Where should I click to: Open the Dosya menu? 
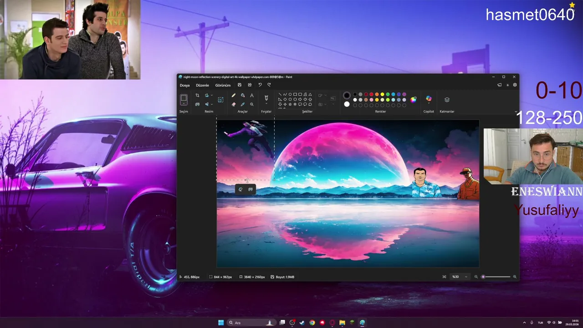(x=184, y=85)
